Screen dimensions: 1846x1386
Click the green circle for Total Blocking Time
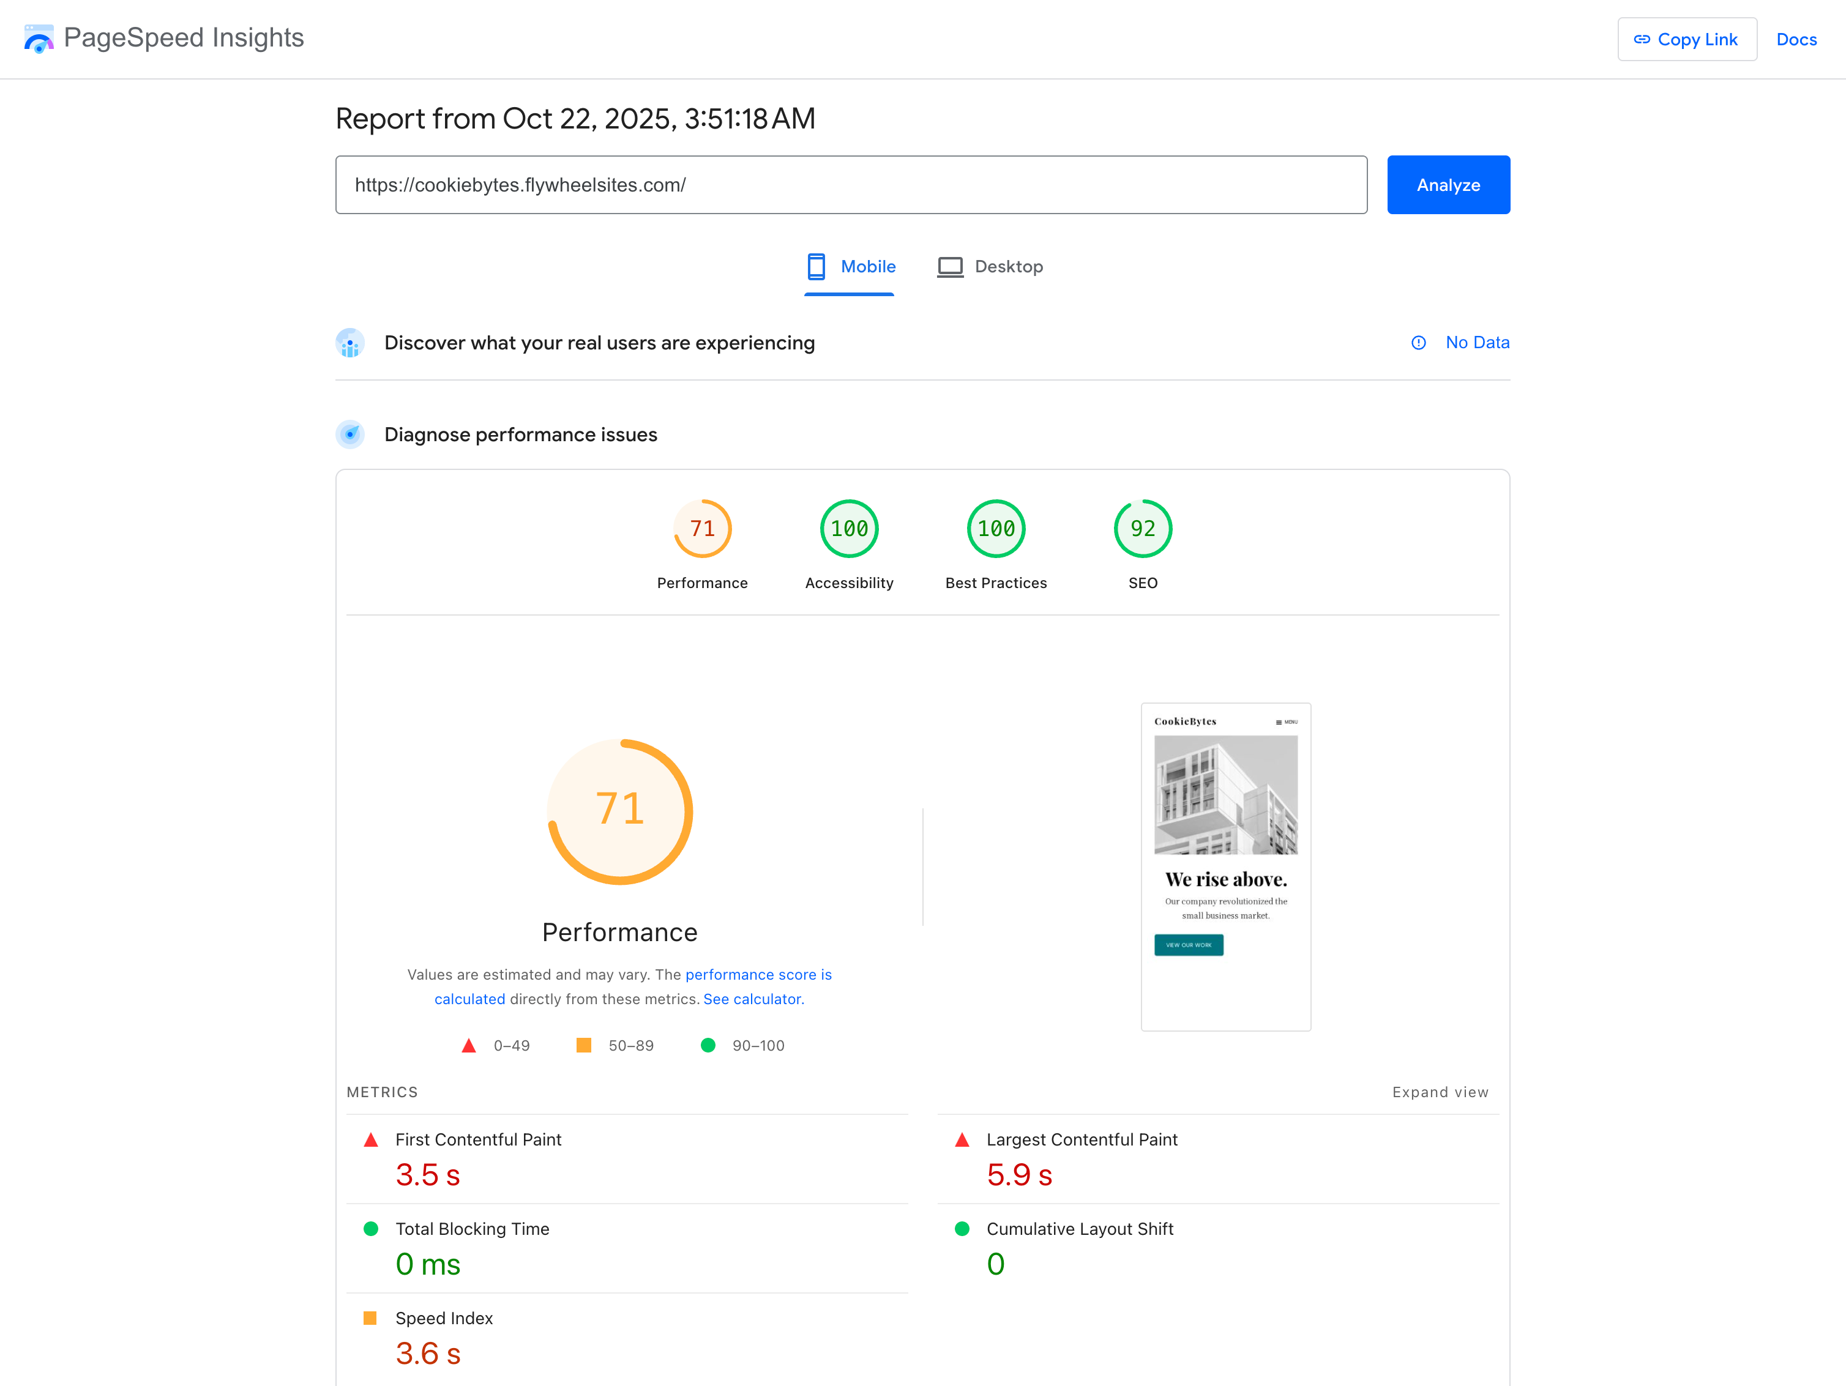pos(372,1228)
